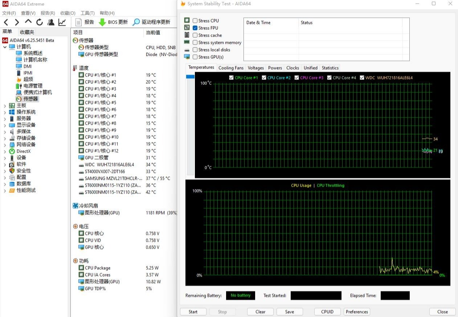Viewport: 458px width, 317px height.
Task: Select the IPMI tree entry
Action: pyautogui.click(x=28, y=73)
